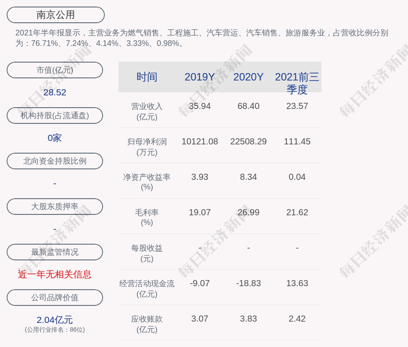Click the 应收账款(亿元) row label
The height and width of the screenshot is (347, 408).
point(147,324)
